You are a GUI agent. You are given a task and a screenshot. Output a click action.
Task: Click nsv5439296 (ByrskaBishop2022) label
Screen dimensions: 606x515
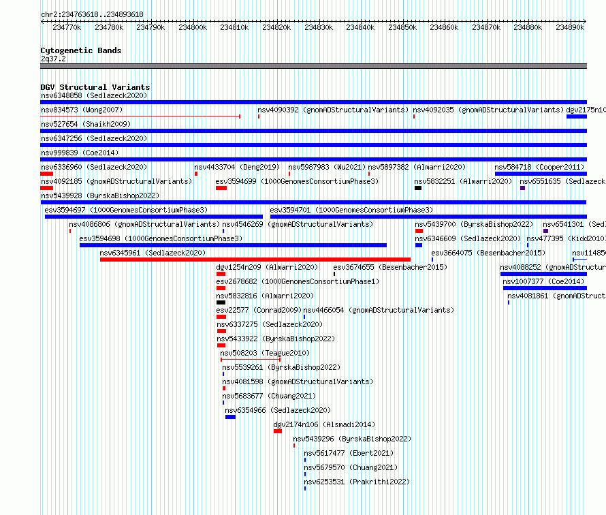(x=352, y=439)
